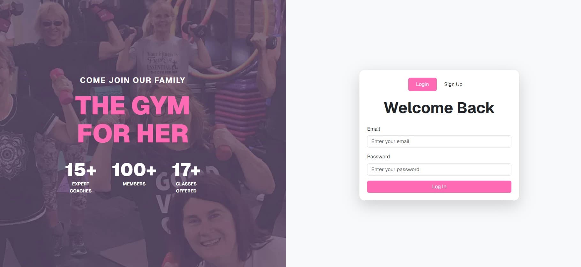Click the 100+ members stat

134,170
